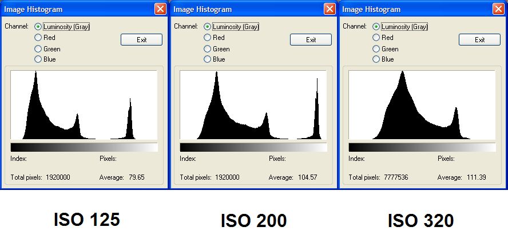Click Exit in the ISO 125 histogram window
Image resolution: width=508 pixels, height=247 pixels.
(x=141, y=40)
